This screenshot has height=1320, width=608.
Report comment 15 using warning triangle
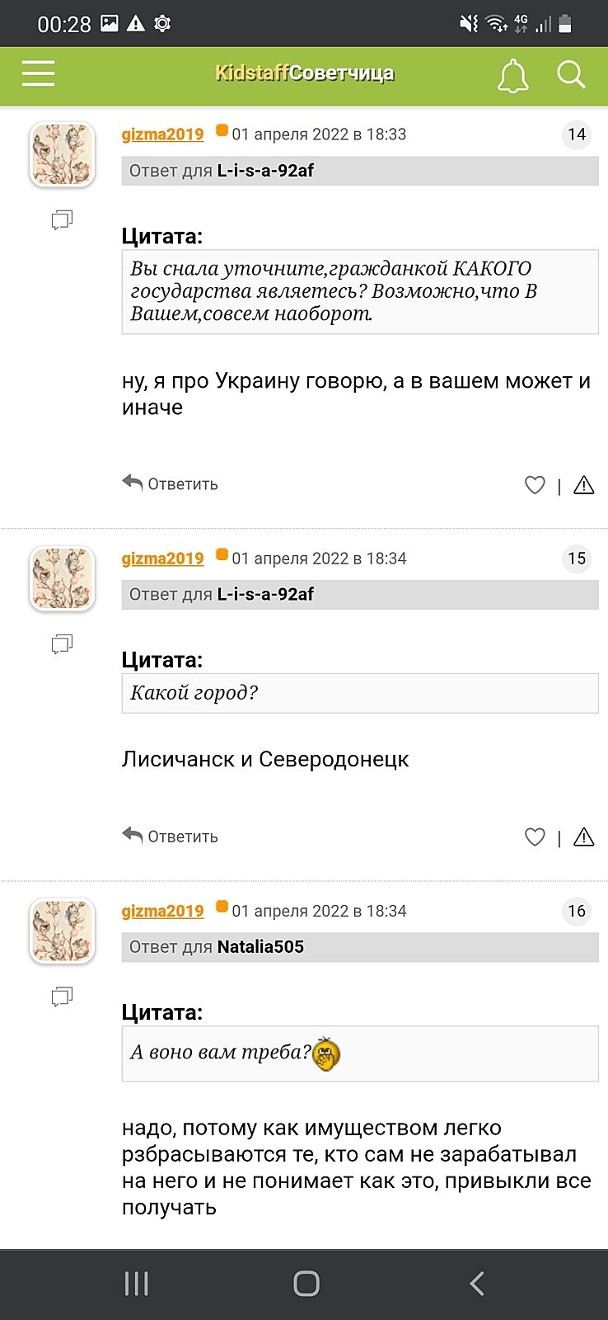point(583,837)
